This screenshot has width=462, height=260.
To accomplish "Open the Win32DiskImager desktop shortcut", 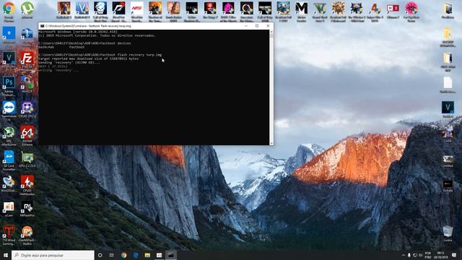I will click(x=9, y=183).
